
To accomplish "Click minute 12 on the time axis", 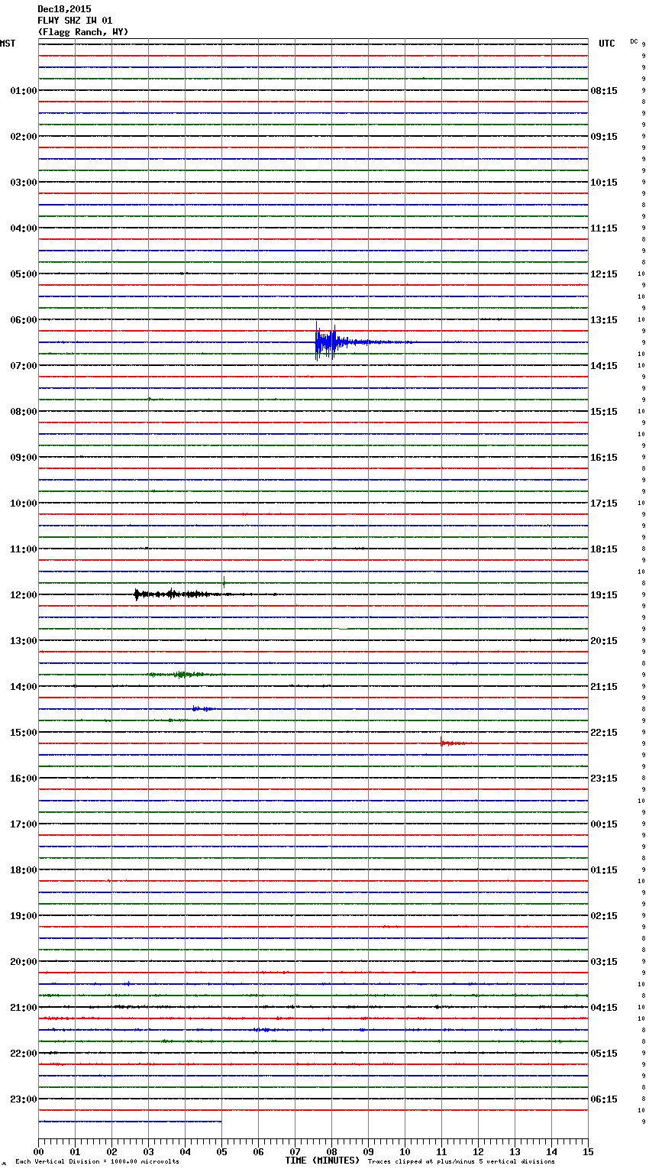I will pyautogui.click(x=478, y=1152).
